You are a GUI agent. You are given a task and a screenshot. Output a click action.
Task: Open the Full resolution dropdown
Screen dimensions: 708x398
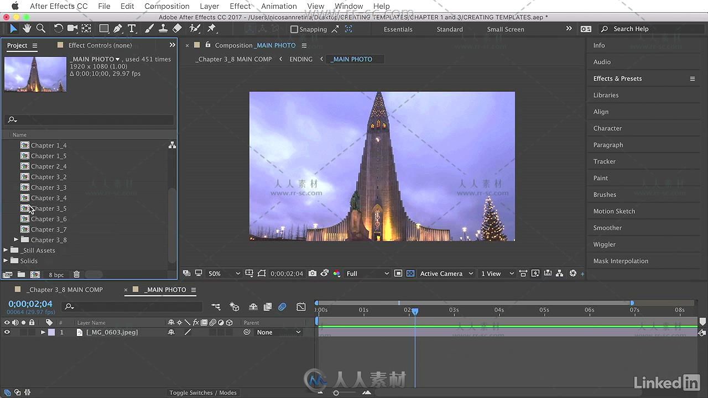367,274
